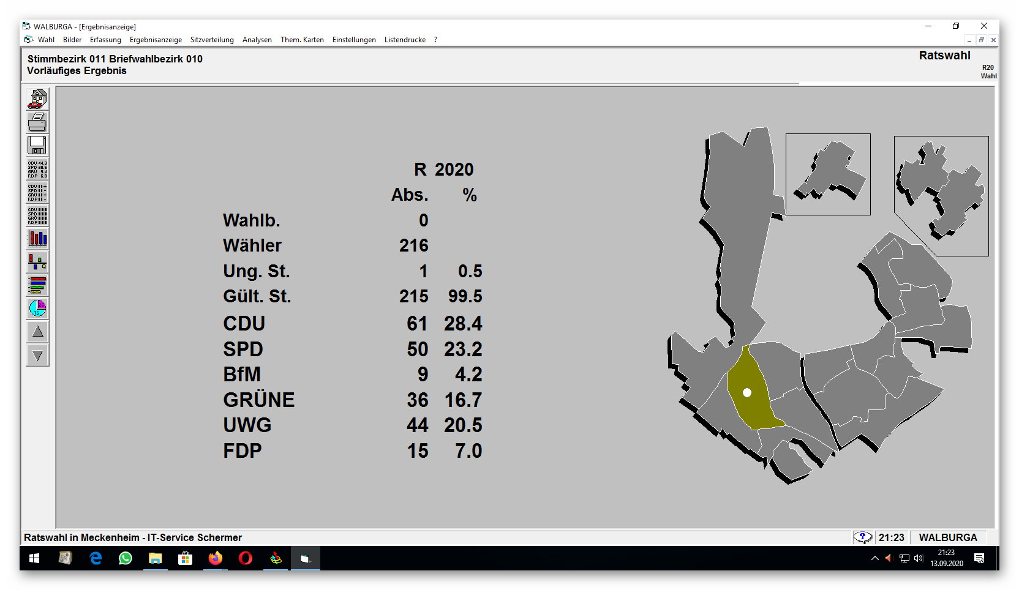The image size is (1019, 590).
Task: Click the house and car overview icon
Action: pyautogui.click(x=37, y=99)
